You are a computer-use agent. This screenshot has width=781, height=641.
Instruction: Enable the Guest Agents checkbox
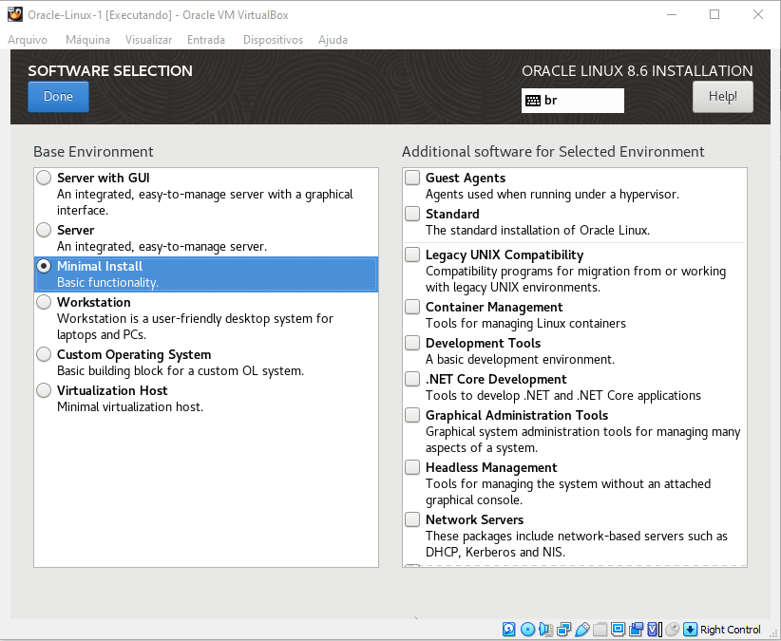412,178
